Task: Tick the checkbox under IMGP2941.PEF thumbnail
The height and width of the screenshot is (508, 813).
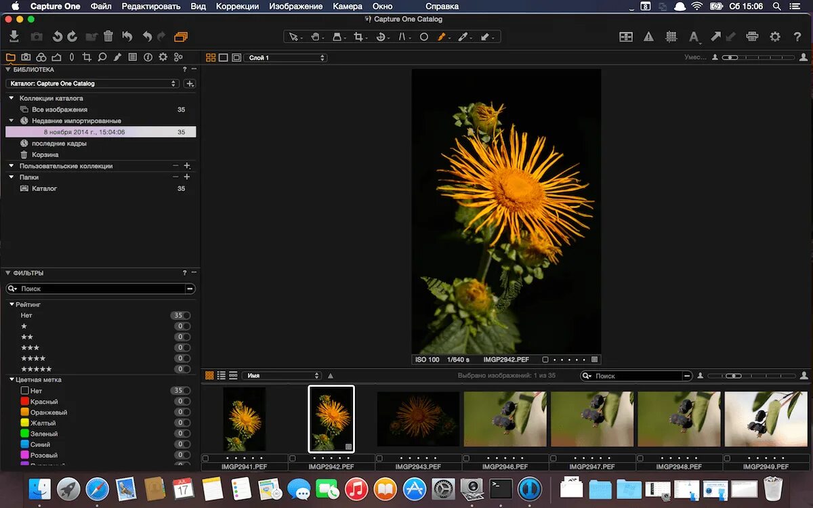Action: (205, 459)
